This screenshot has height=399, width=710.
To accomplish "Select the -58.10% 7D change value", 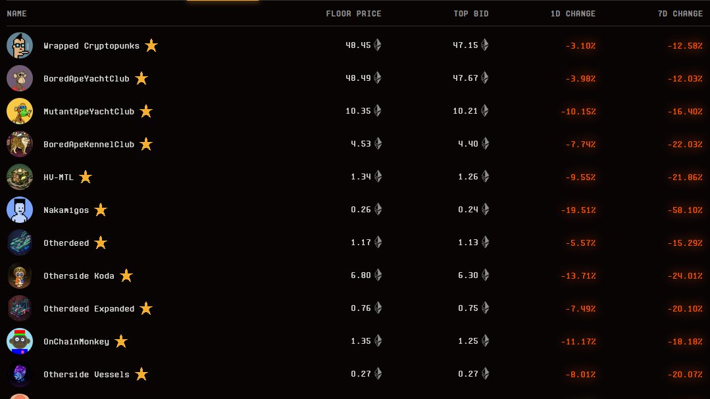I will pyautogui.click(x=685, y=210).
